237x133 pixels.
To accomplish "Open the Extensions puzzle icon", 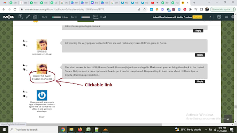I will [190, 9].
